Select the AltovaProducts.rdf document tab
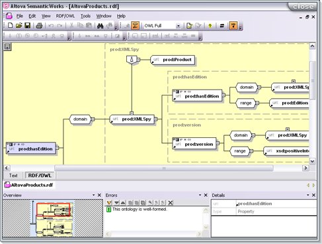Image resolution: width=322 pixels, height=244 pixels. pos(29,185)
